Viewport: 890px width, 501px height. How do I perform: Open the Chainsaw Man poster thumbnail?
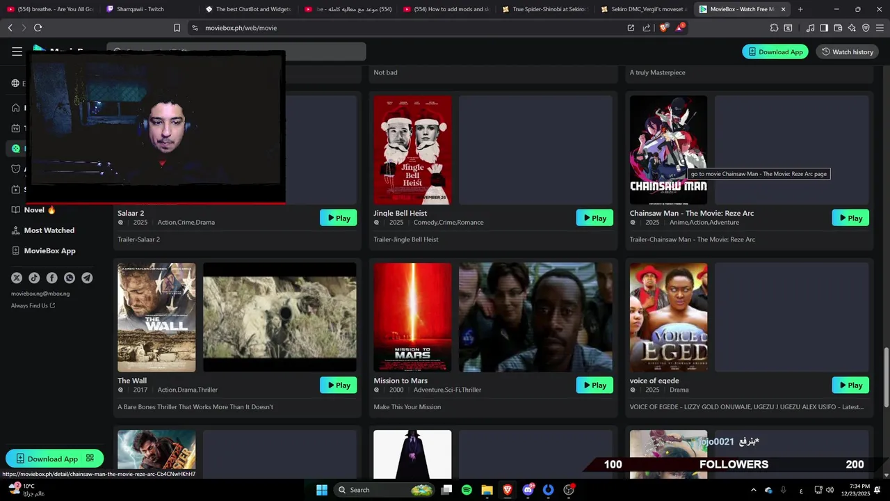pyautogui.click(x=668, y=150)
